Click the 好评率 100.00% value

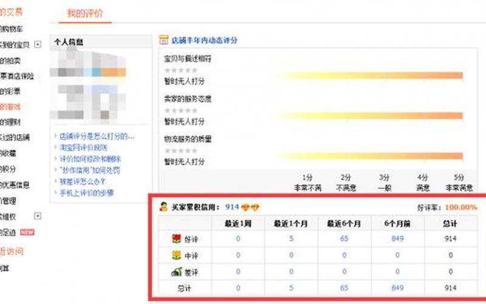pyautogui.click(x=461, y=207)
